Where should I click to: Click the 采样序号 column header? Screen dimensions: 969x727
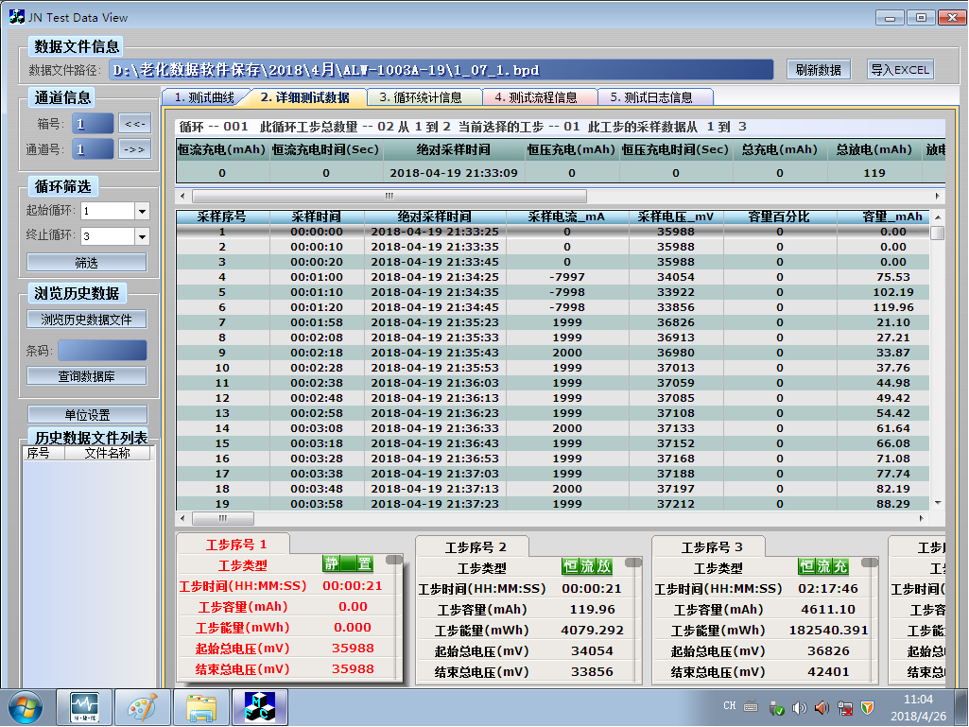coord(222,217)
